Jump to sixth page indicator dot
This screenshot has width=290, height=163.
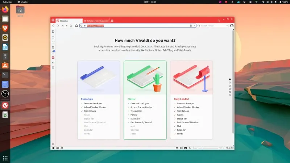230,95
